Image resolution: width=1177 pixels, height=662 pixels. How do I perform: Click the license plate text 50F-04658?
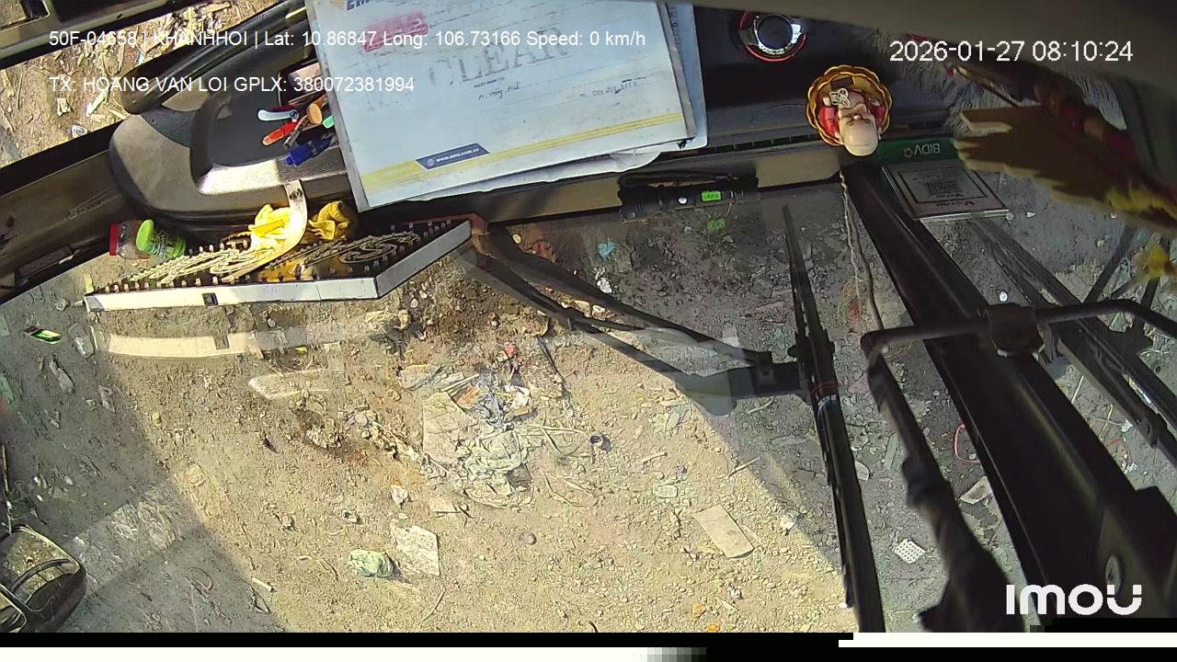coord(93,39)
